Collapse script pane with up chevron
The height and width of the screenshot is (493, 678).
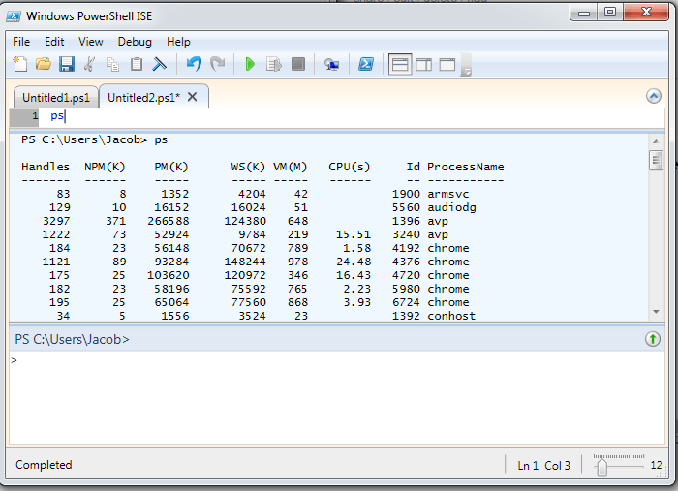coord(654,96)
